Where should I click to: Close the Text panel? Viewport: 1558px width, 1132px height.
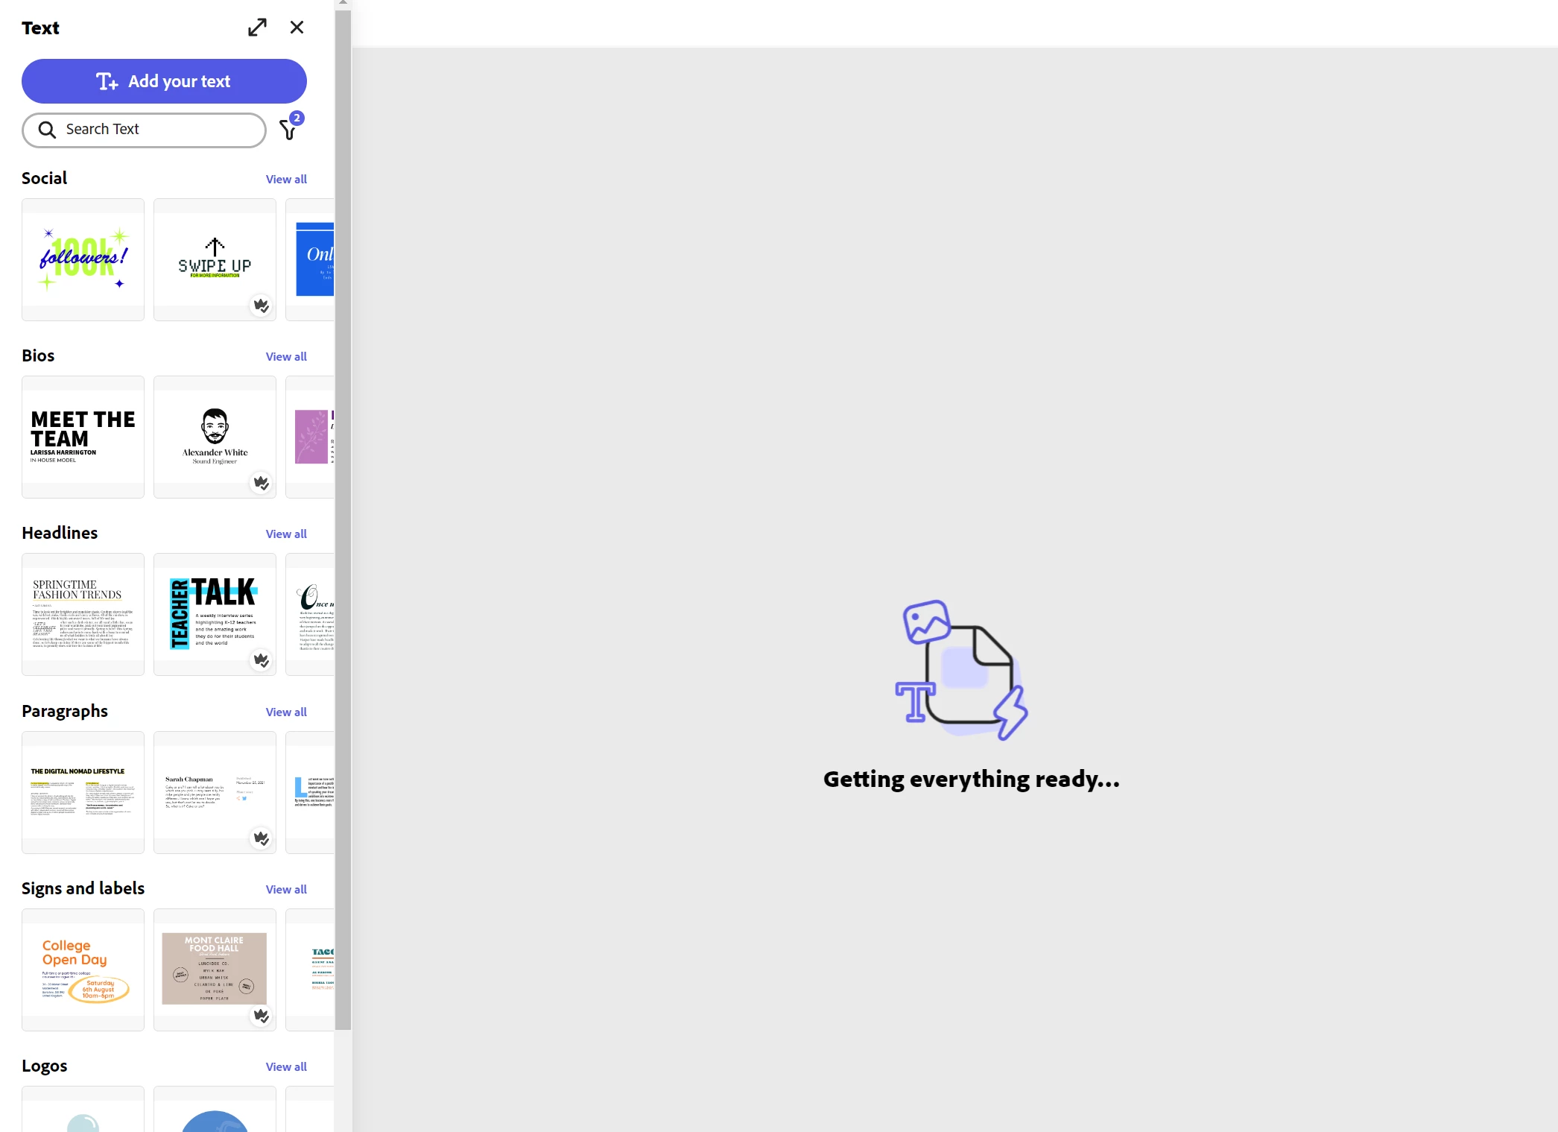(297, 28)
